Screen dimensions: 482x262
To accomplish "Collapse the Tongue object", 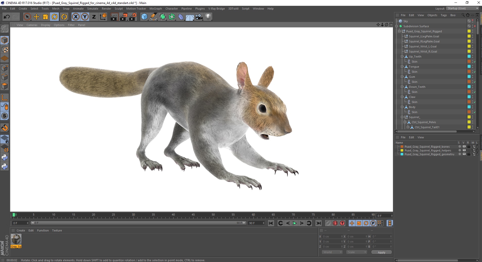I will pyautogui.click(x=402, y=67).
